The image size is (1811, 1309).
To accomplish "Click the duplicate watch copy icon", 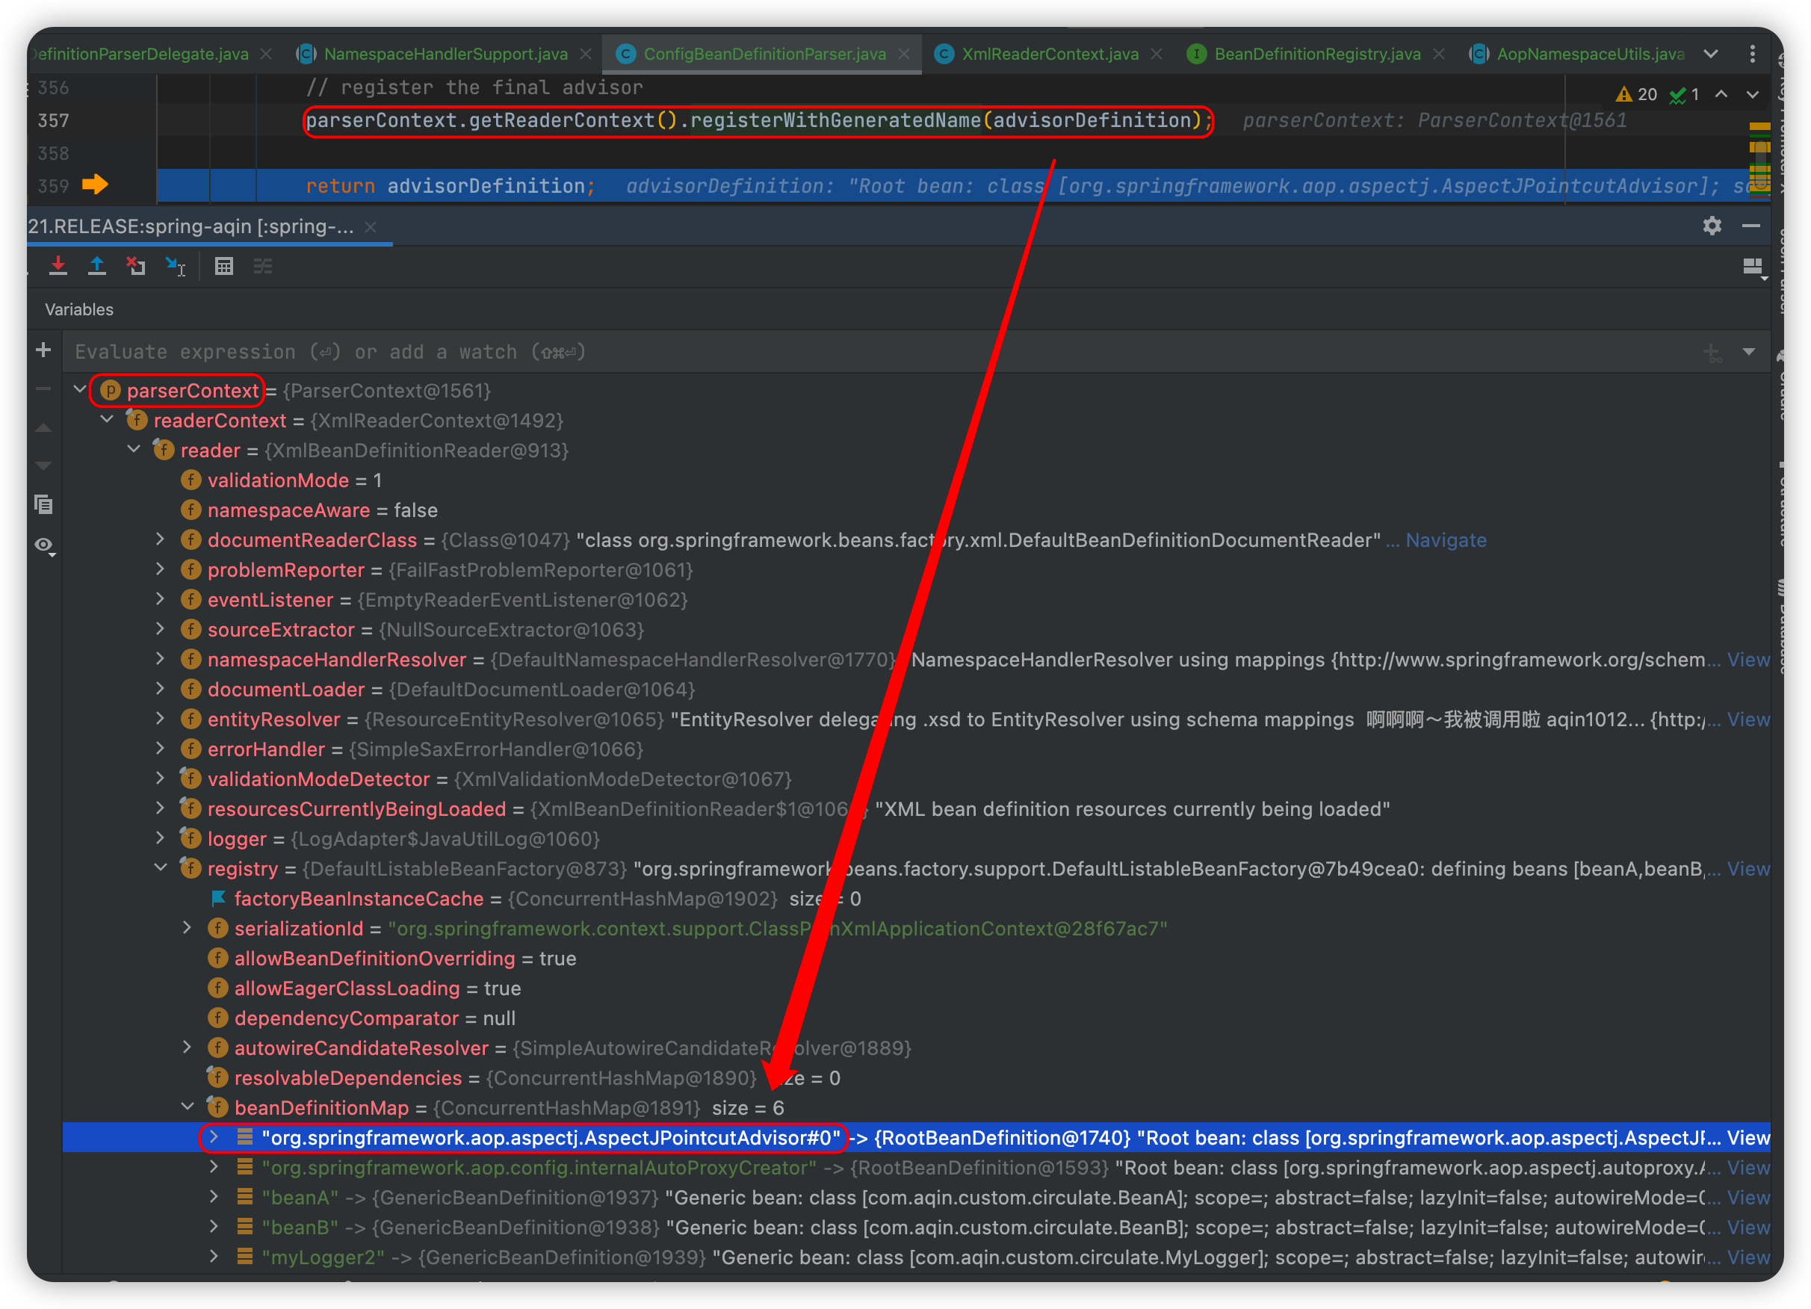I will click(44, 505).
